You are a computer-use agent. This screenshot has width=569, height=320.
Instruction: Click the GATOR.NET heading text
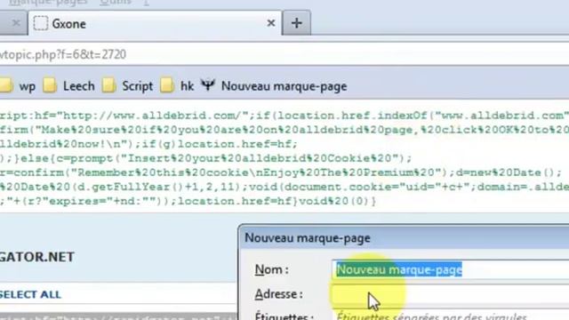[x=37, y=257]
